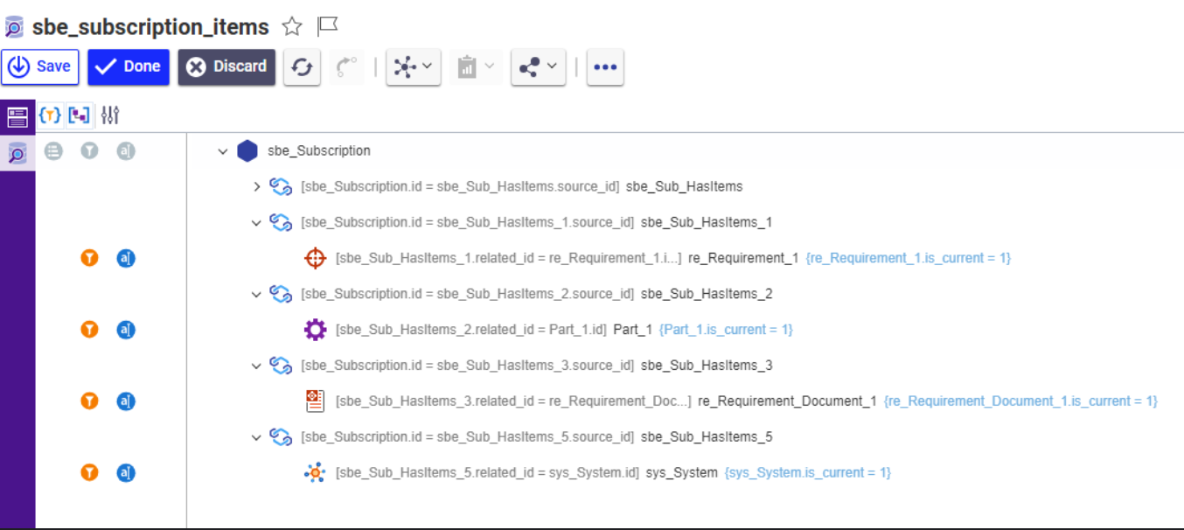Viewport: 1184px width, 530px height.
Task: Click the Save button
Action: click(40, 67)
